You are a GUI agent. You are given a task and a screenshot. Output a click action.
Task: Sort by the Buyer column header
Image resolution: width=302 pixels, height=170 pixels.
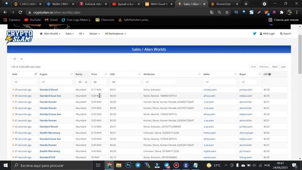pyautogui.click(x=250, y=74)
